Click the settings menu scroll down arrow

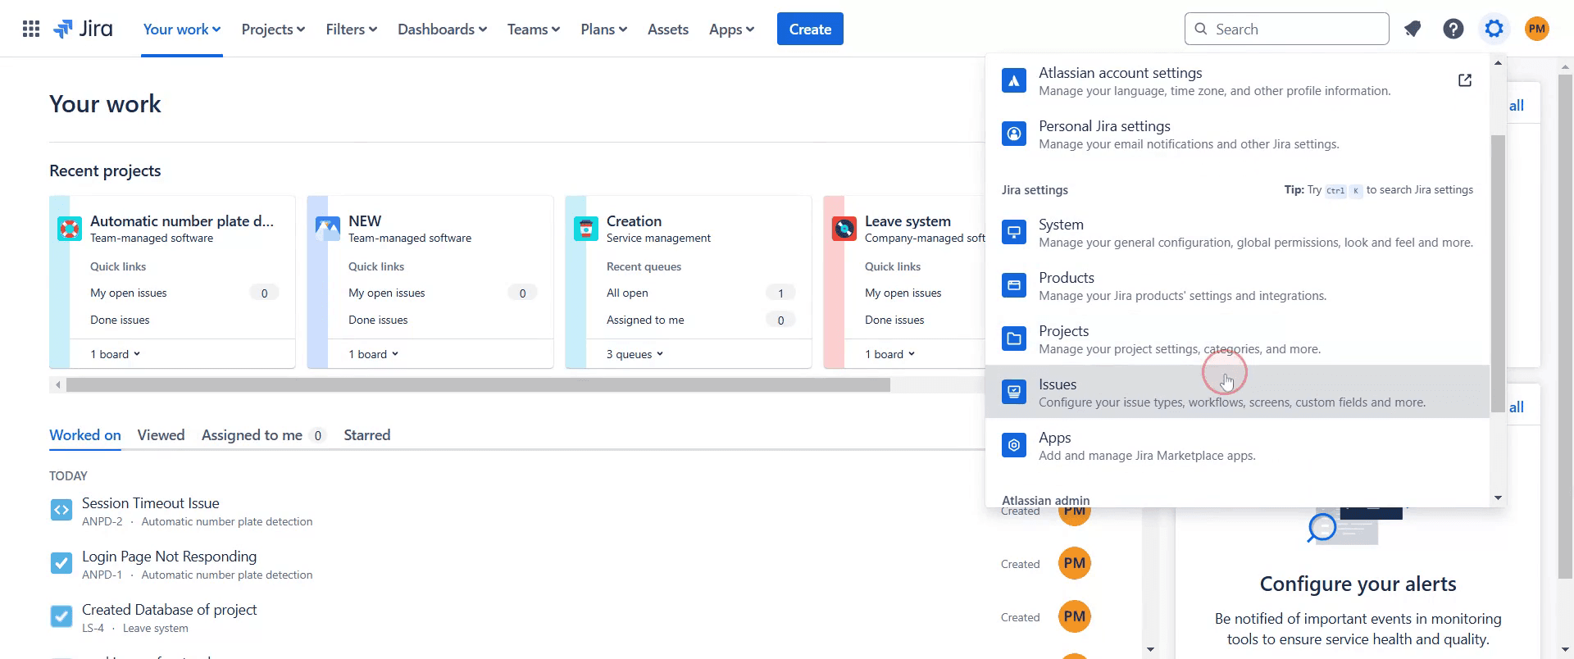(1498, 498)
